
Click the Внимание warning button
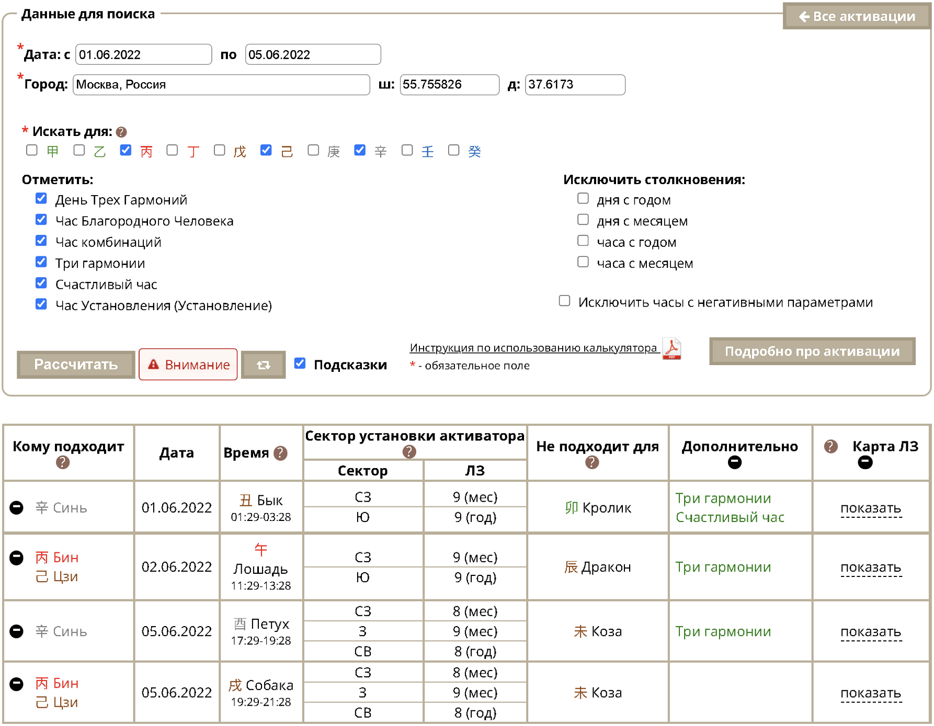[188, 365]
